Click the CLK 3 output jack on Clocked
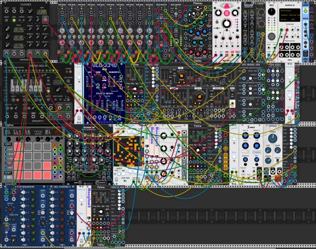The width and height of the screenshot is (316, 249). click(x=45, y=54)
